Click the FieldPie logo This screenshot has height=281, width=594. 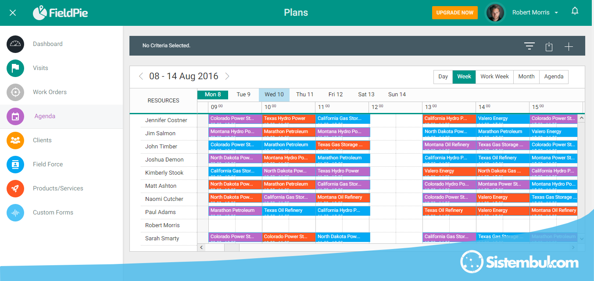tap(61, 13)
